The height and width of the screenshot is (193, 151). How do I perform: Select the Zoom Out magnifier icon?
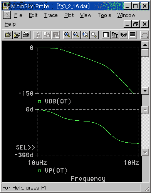pos(76,35)
